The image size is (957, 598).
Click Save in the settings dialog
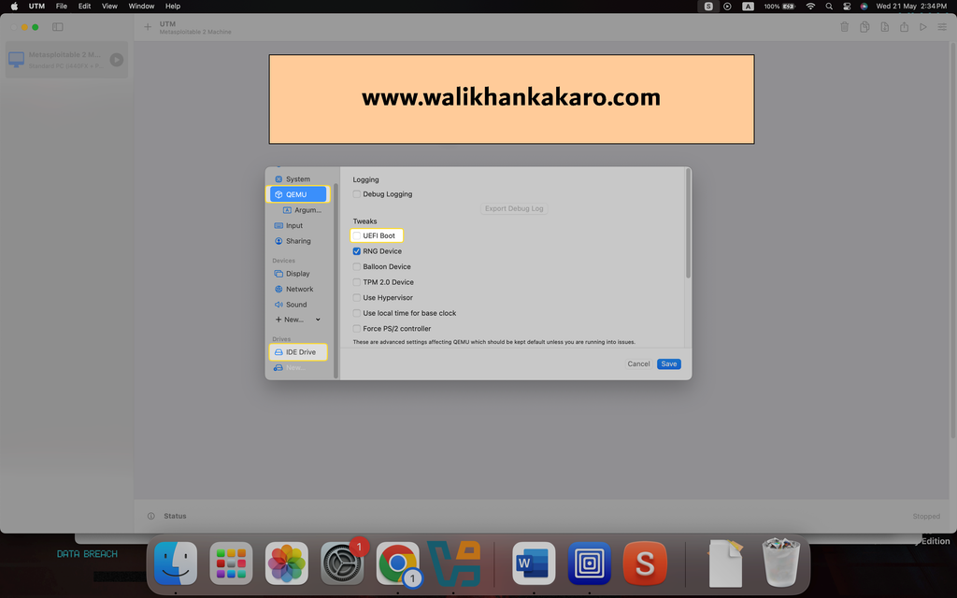pyautogui.click(x=669, y=363)
